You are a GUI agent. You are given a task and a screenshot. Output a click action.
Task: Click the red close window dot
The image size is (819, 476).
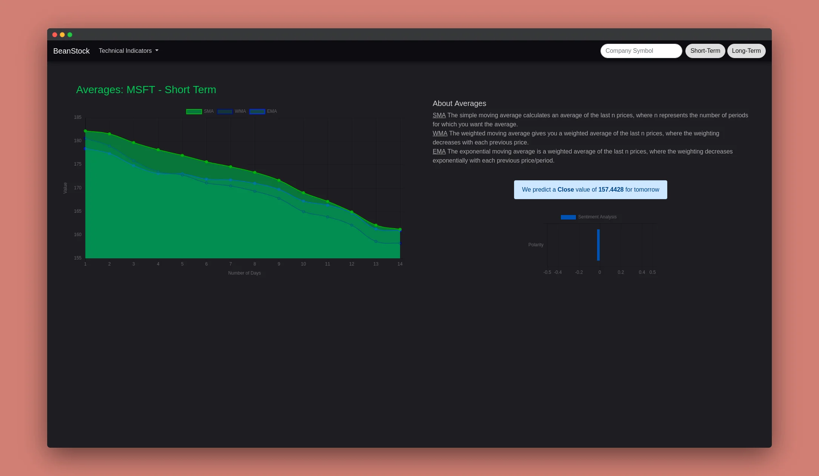click(x=55, y=35)
